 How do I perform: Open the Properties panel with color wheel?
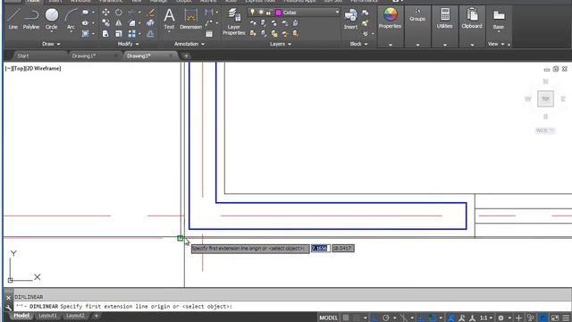click(390, 18)
